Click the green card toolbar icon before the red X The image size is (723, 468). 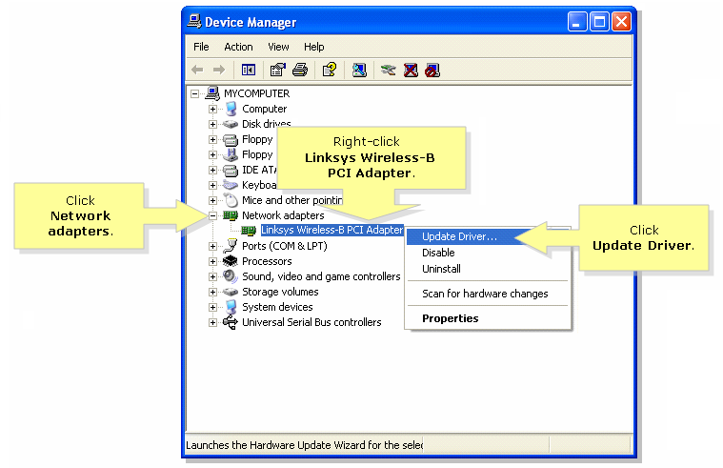point(389,71)
